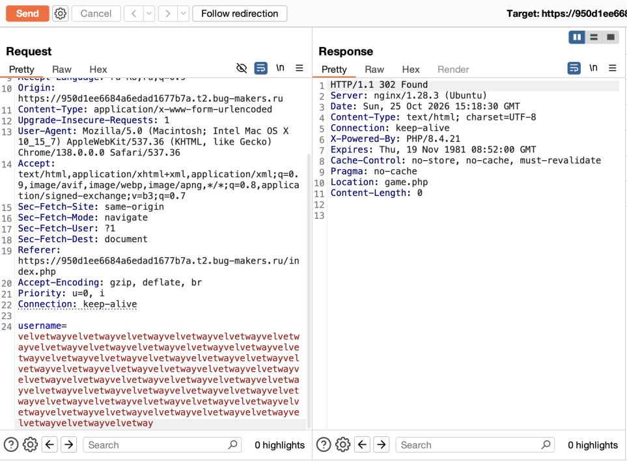Focus the Response search field
Image resolution: width=627 pixels, height=461 pixels.
[x=475, y=445]
